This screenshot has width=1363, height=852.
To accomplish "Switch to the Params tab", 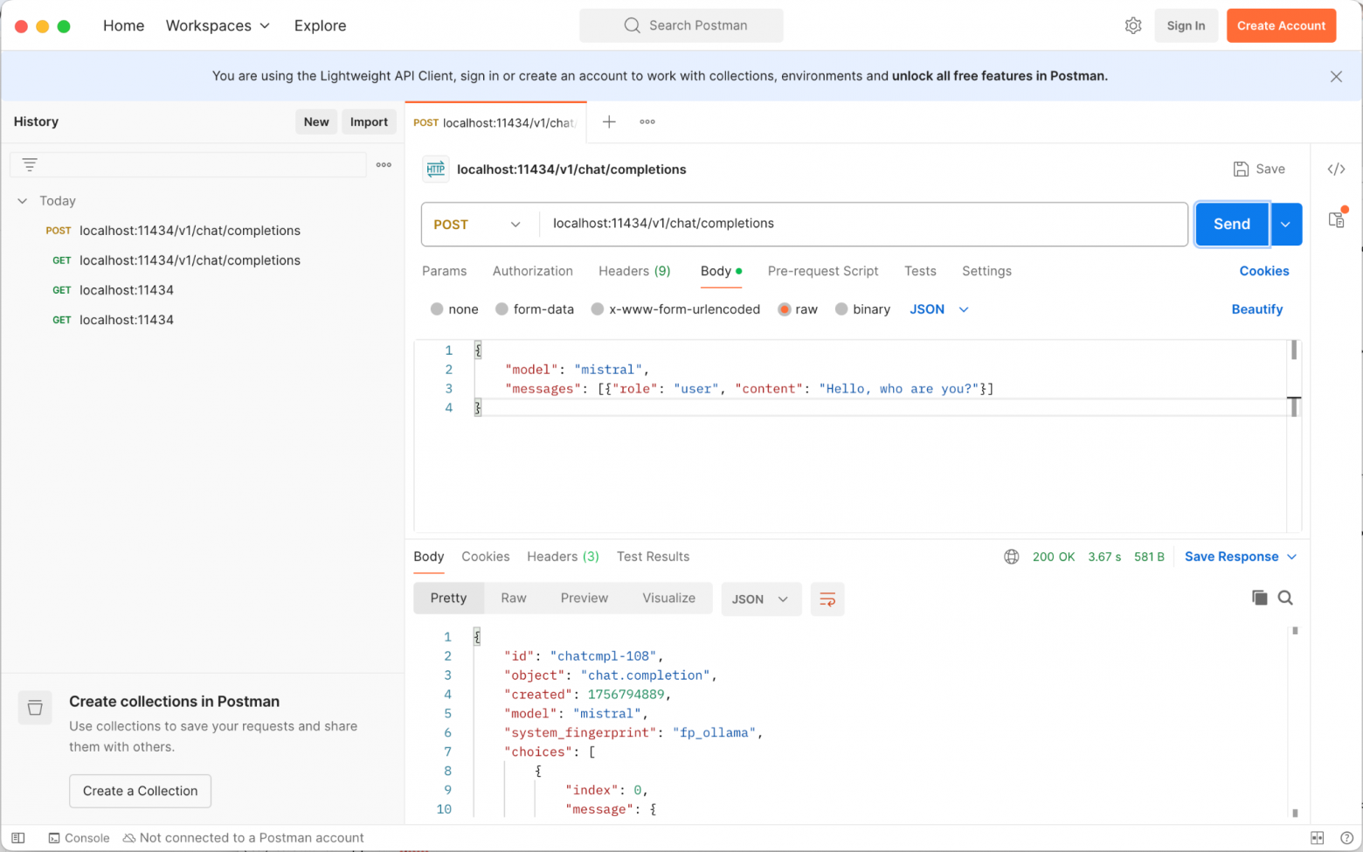I will (x=445, y=271).
